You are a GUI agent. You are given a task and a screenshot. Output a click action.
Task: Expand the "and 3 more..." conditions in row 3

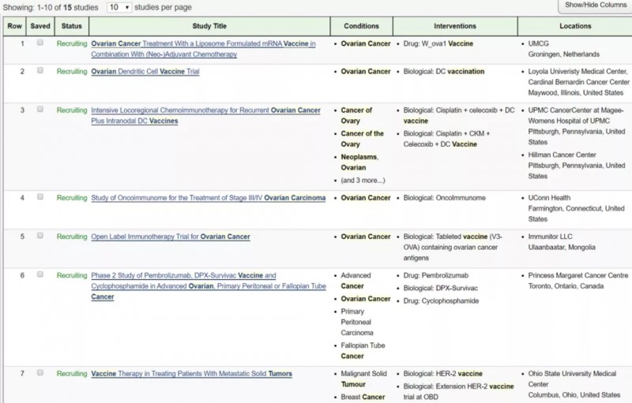363,181
